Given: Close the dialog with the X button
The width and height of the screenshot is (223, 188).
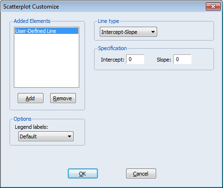Looking at the screenshot, I should pos(213,7).
